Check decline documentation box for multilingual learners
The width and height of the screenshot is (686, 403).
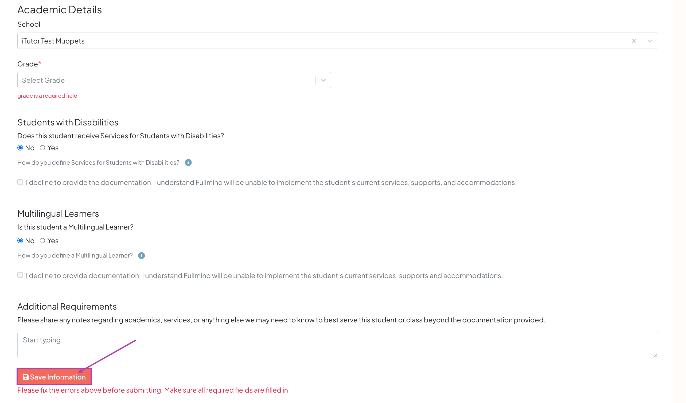[x=20, y=275]
